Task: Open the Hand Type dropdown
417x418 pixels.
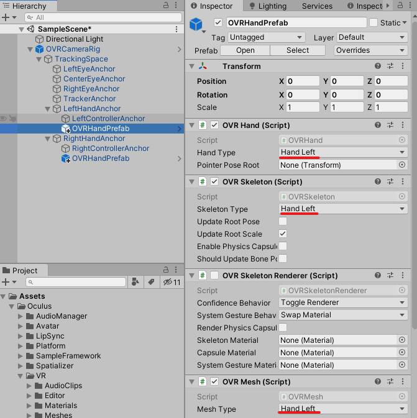Action: point(343,152)
